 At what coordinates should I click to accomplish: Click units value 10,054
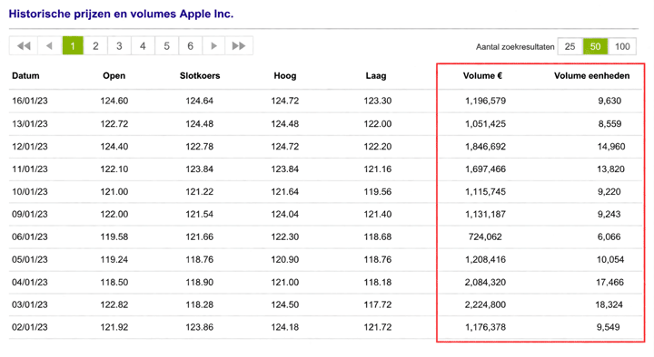(x=610, y=259)
